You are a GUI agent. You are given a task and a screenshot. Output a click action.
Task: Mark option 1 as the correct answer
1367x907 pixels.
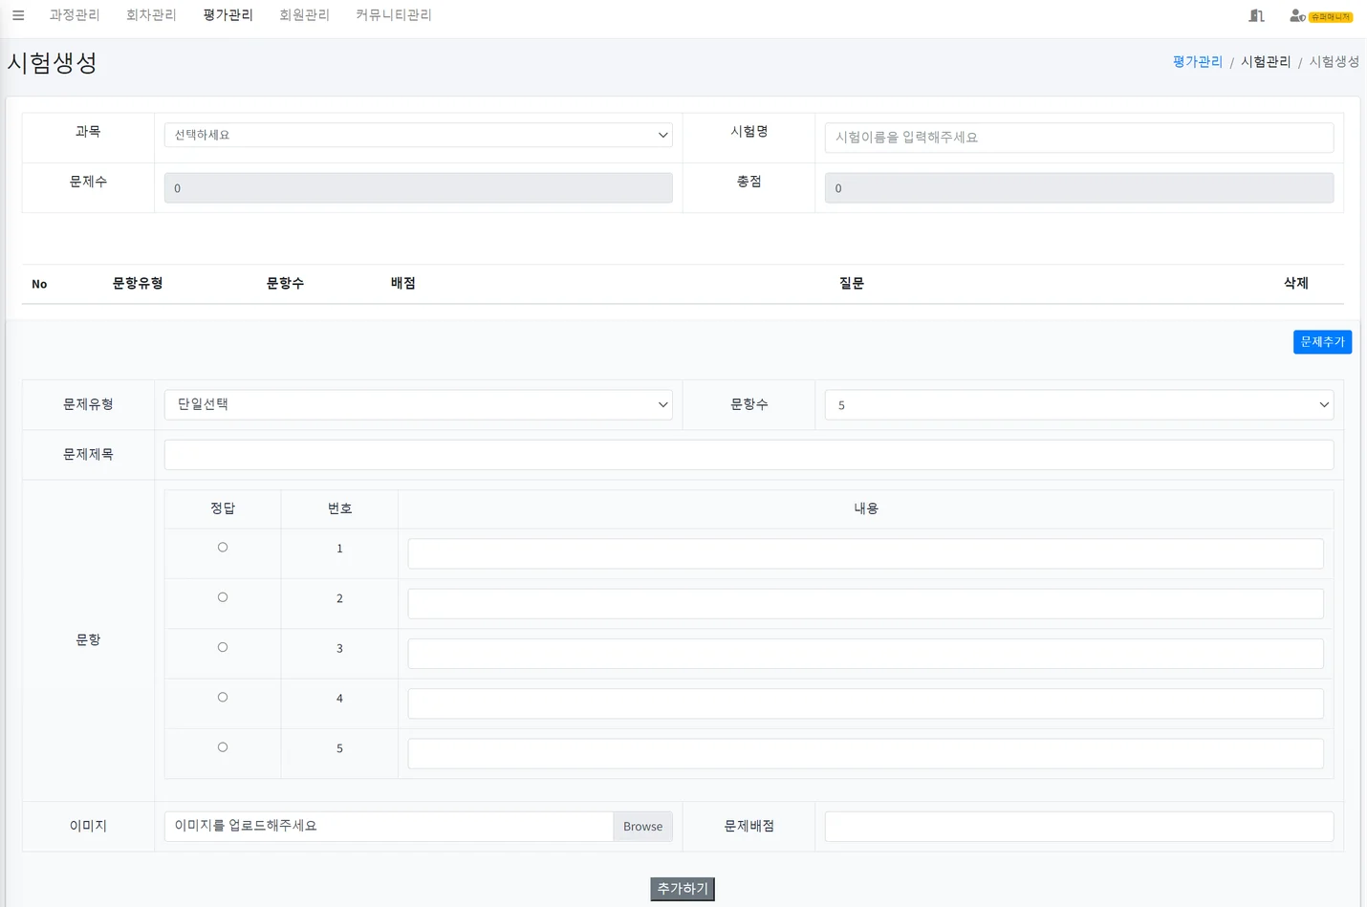[223, 548]
